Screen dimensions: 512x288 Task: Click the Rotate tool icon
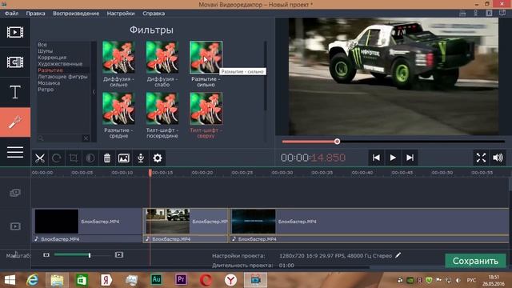57,158
